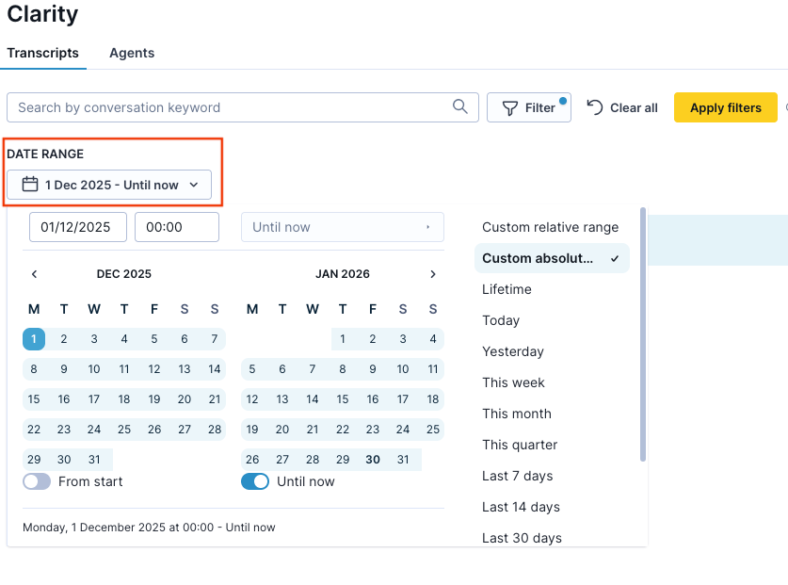Switch to the Agents tab
Screen dimensions: 788x585
point(131,53)
